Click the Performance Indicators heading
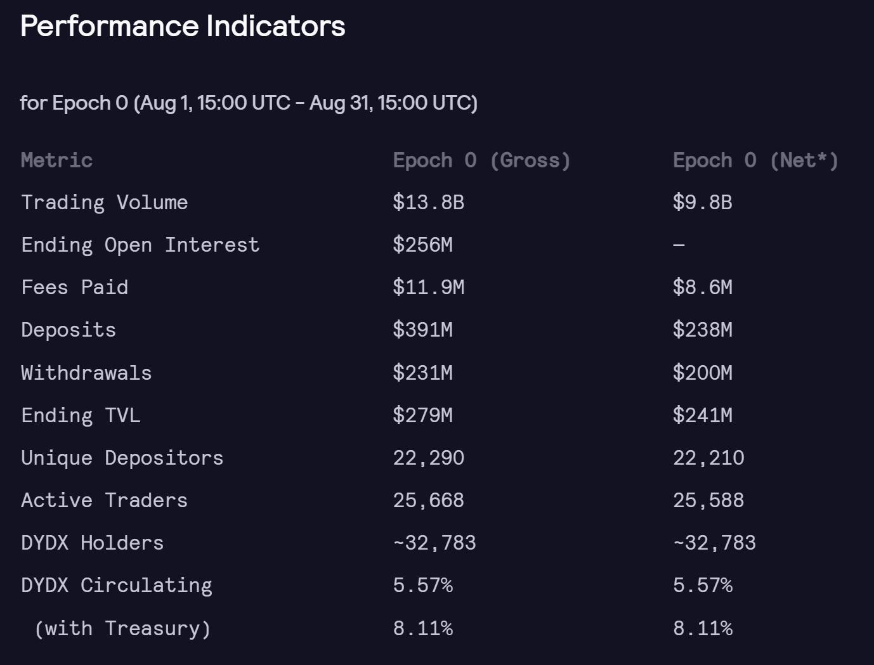The height and width of the screenshot is (665, 874). pyautogui.click(x=183, y=27)
